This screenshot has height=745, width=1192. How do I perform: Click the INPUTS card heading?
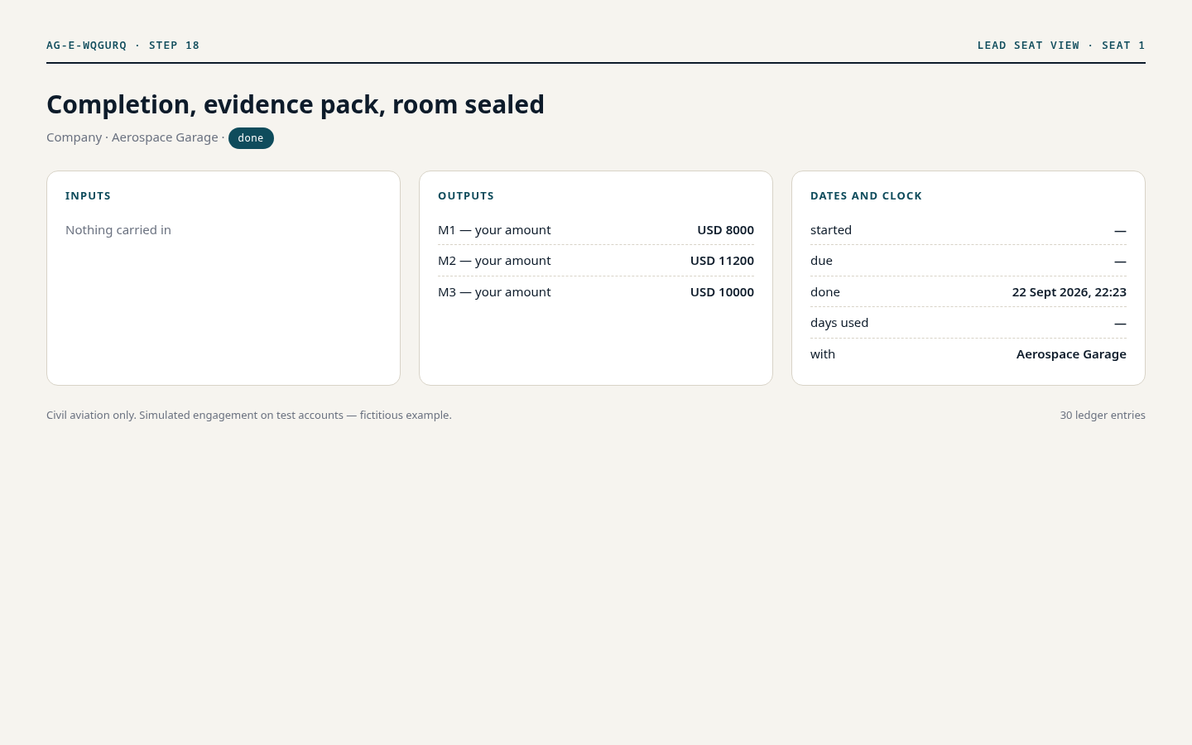tap(88, 196)
